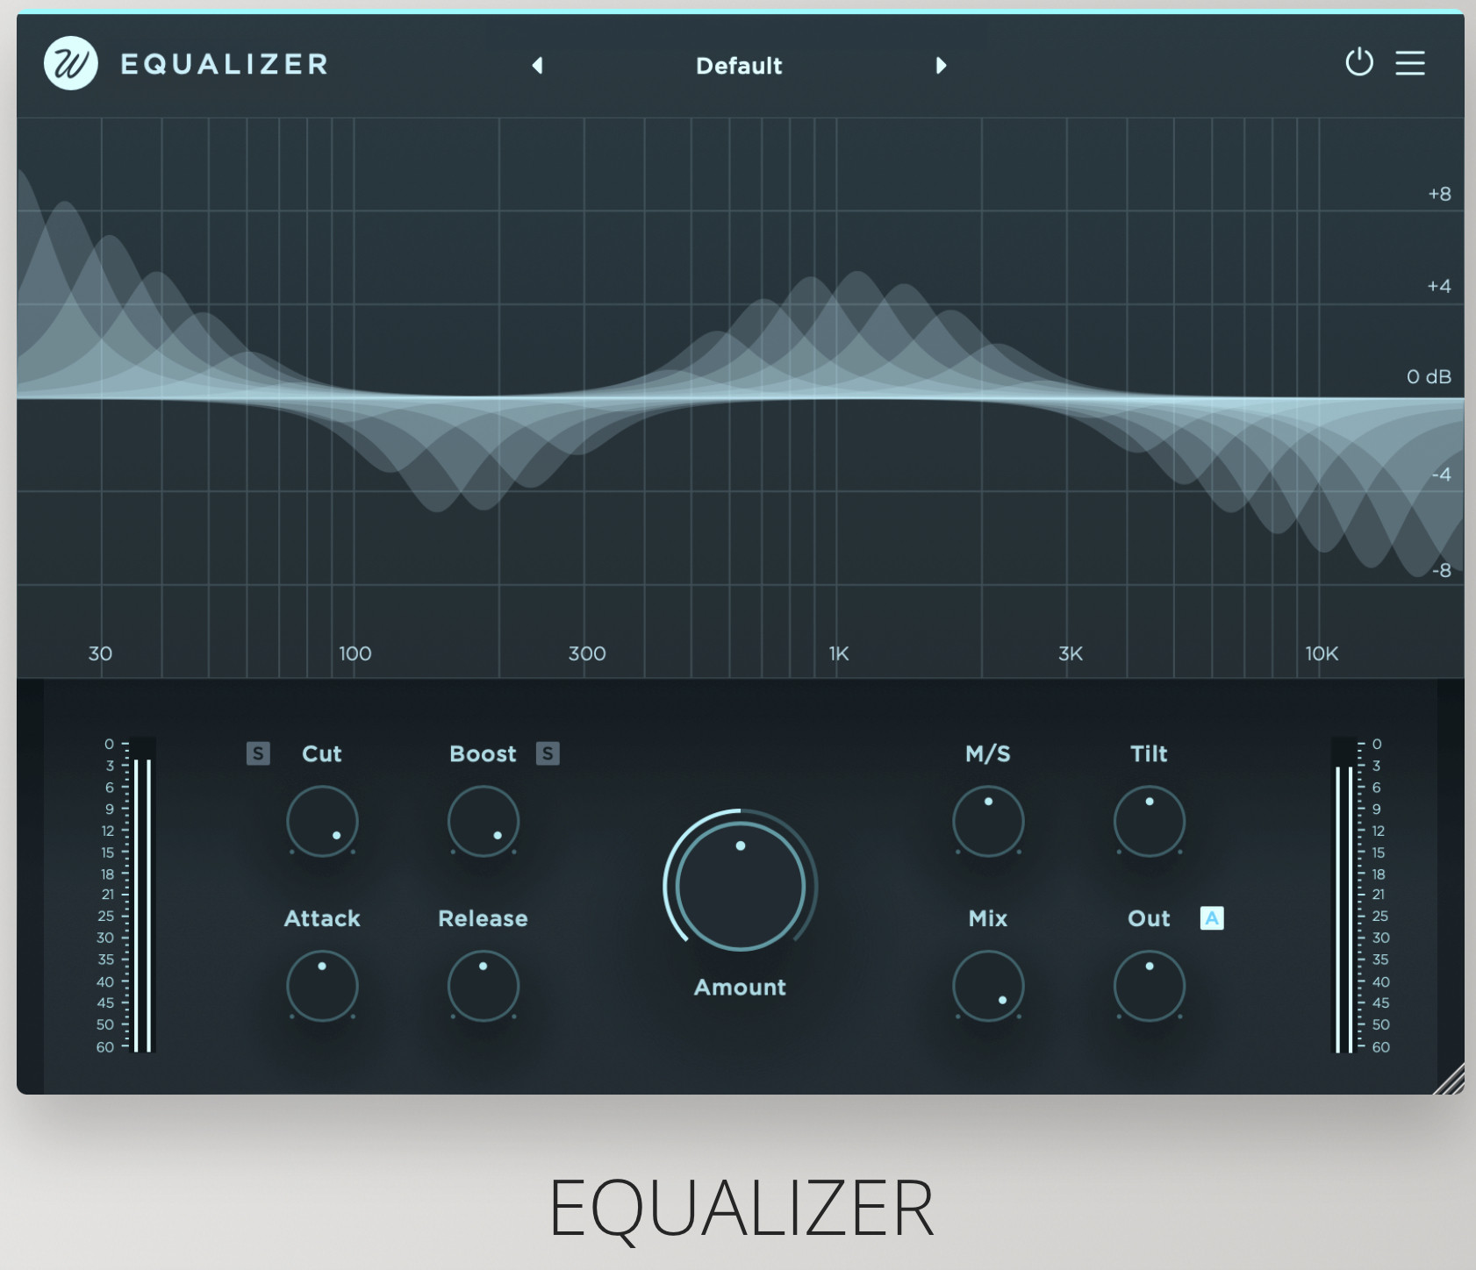Click the Mix label
This screenshot has height=1270, width=1476.
(x=988, y=918)
